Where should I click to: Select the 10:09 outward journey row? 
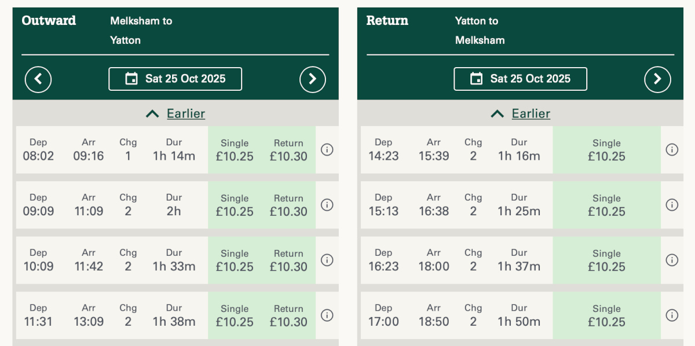[111, 260]
